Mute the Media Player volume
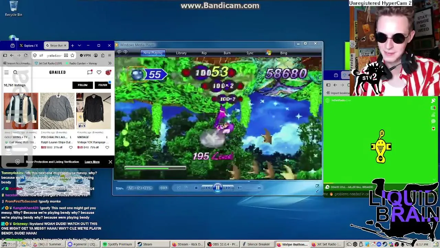The height and width of the screenshot is (248, 440). pos(240,188)
